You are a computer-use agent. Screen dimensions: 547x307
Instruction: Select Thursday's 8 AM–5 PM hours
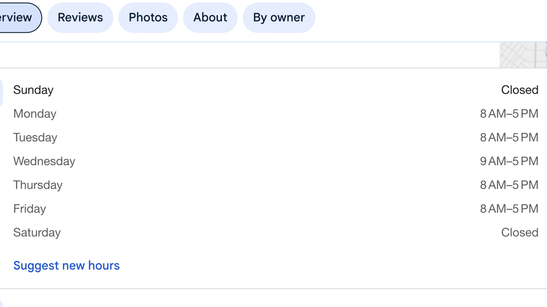pos(509,185)
